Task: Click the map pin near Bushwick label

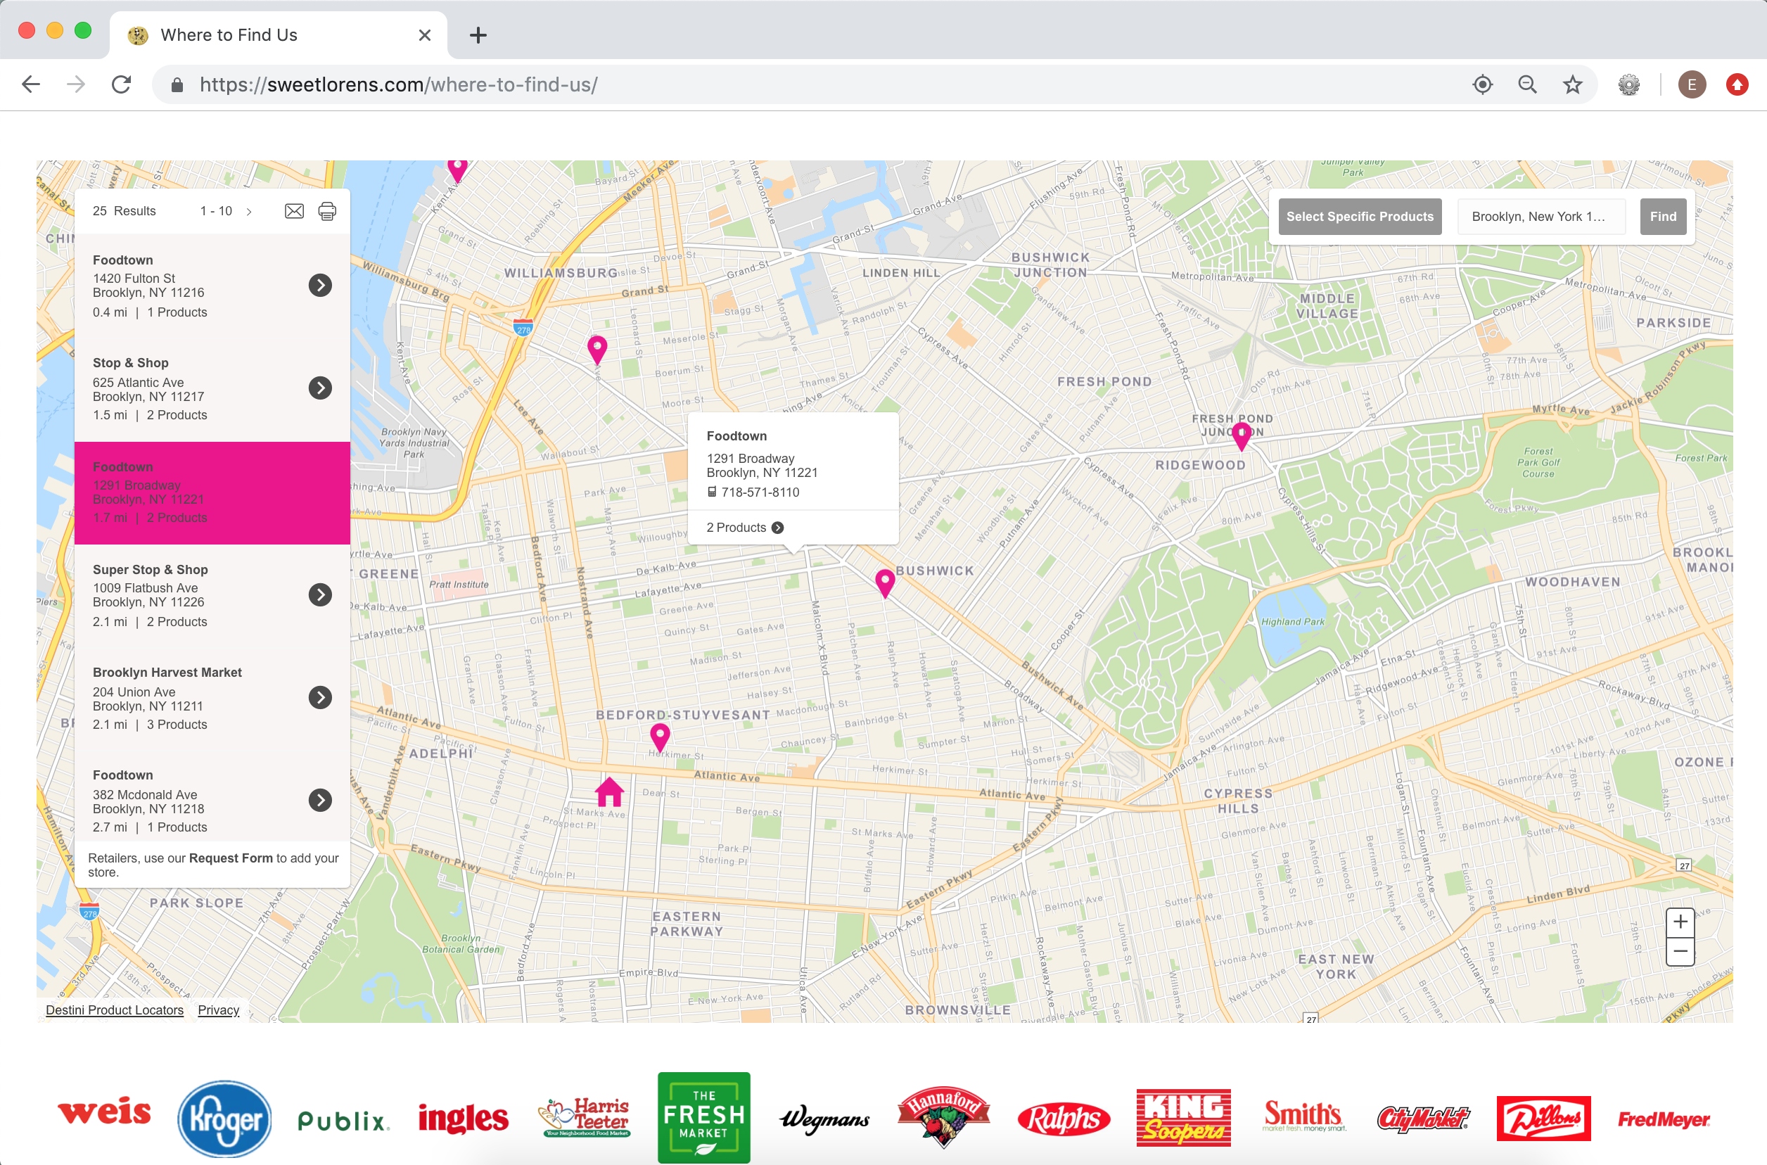Action: pos(885,581)
